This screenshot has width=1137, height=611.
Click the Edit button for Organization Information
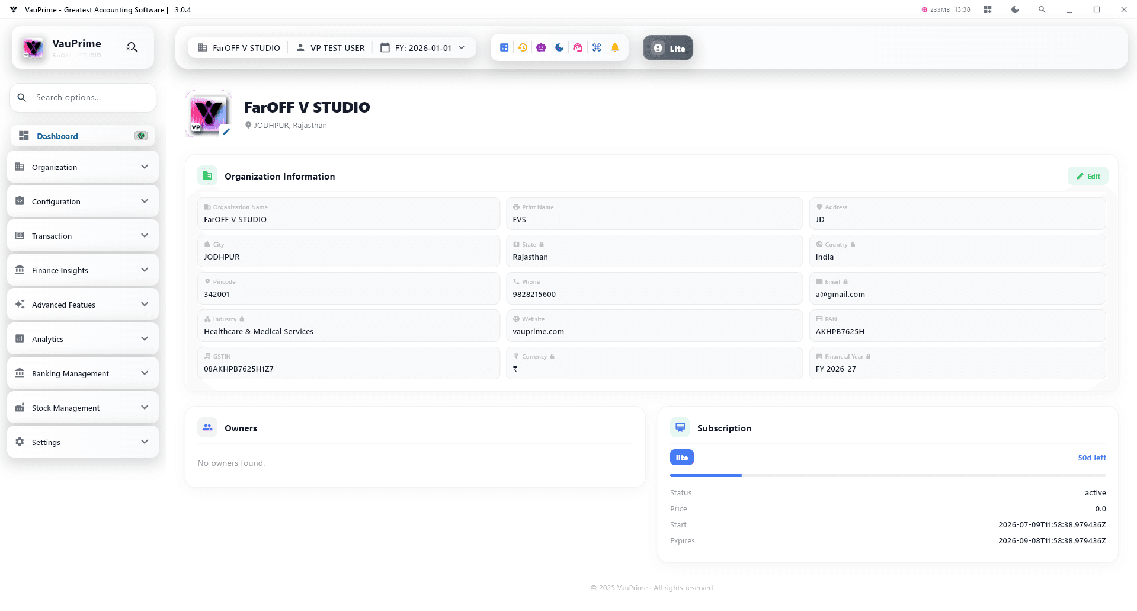click(1088, 176)
